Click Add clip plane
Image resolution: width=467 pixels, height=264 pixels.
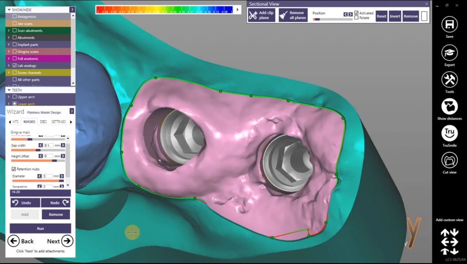[261, 15]
